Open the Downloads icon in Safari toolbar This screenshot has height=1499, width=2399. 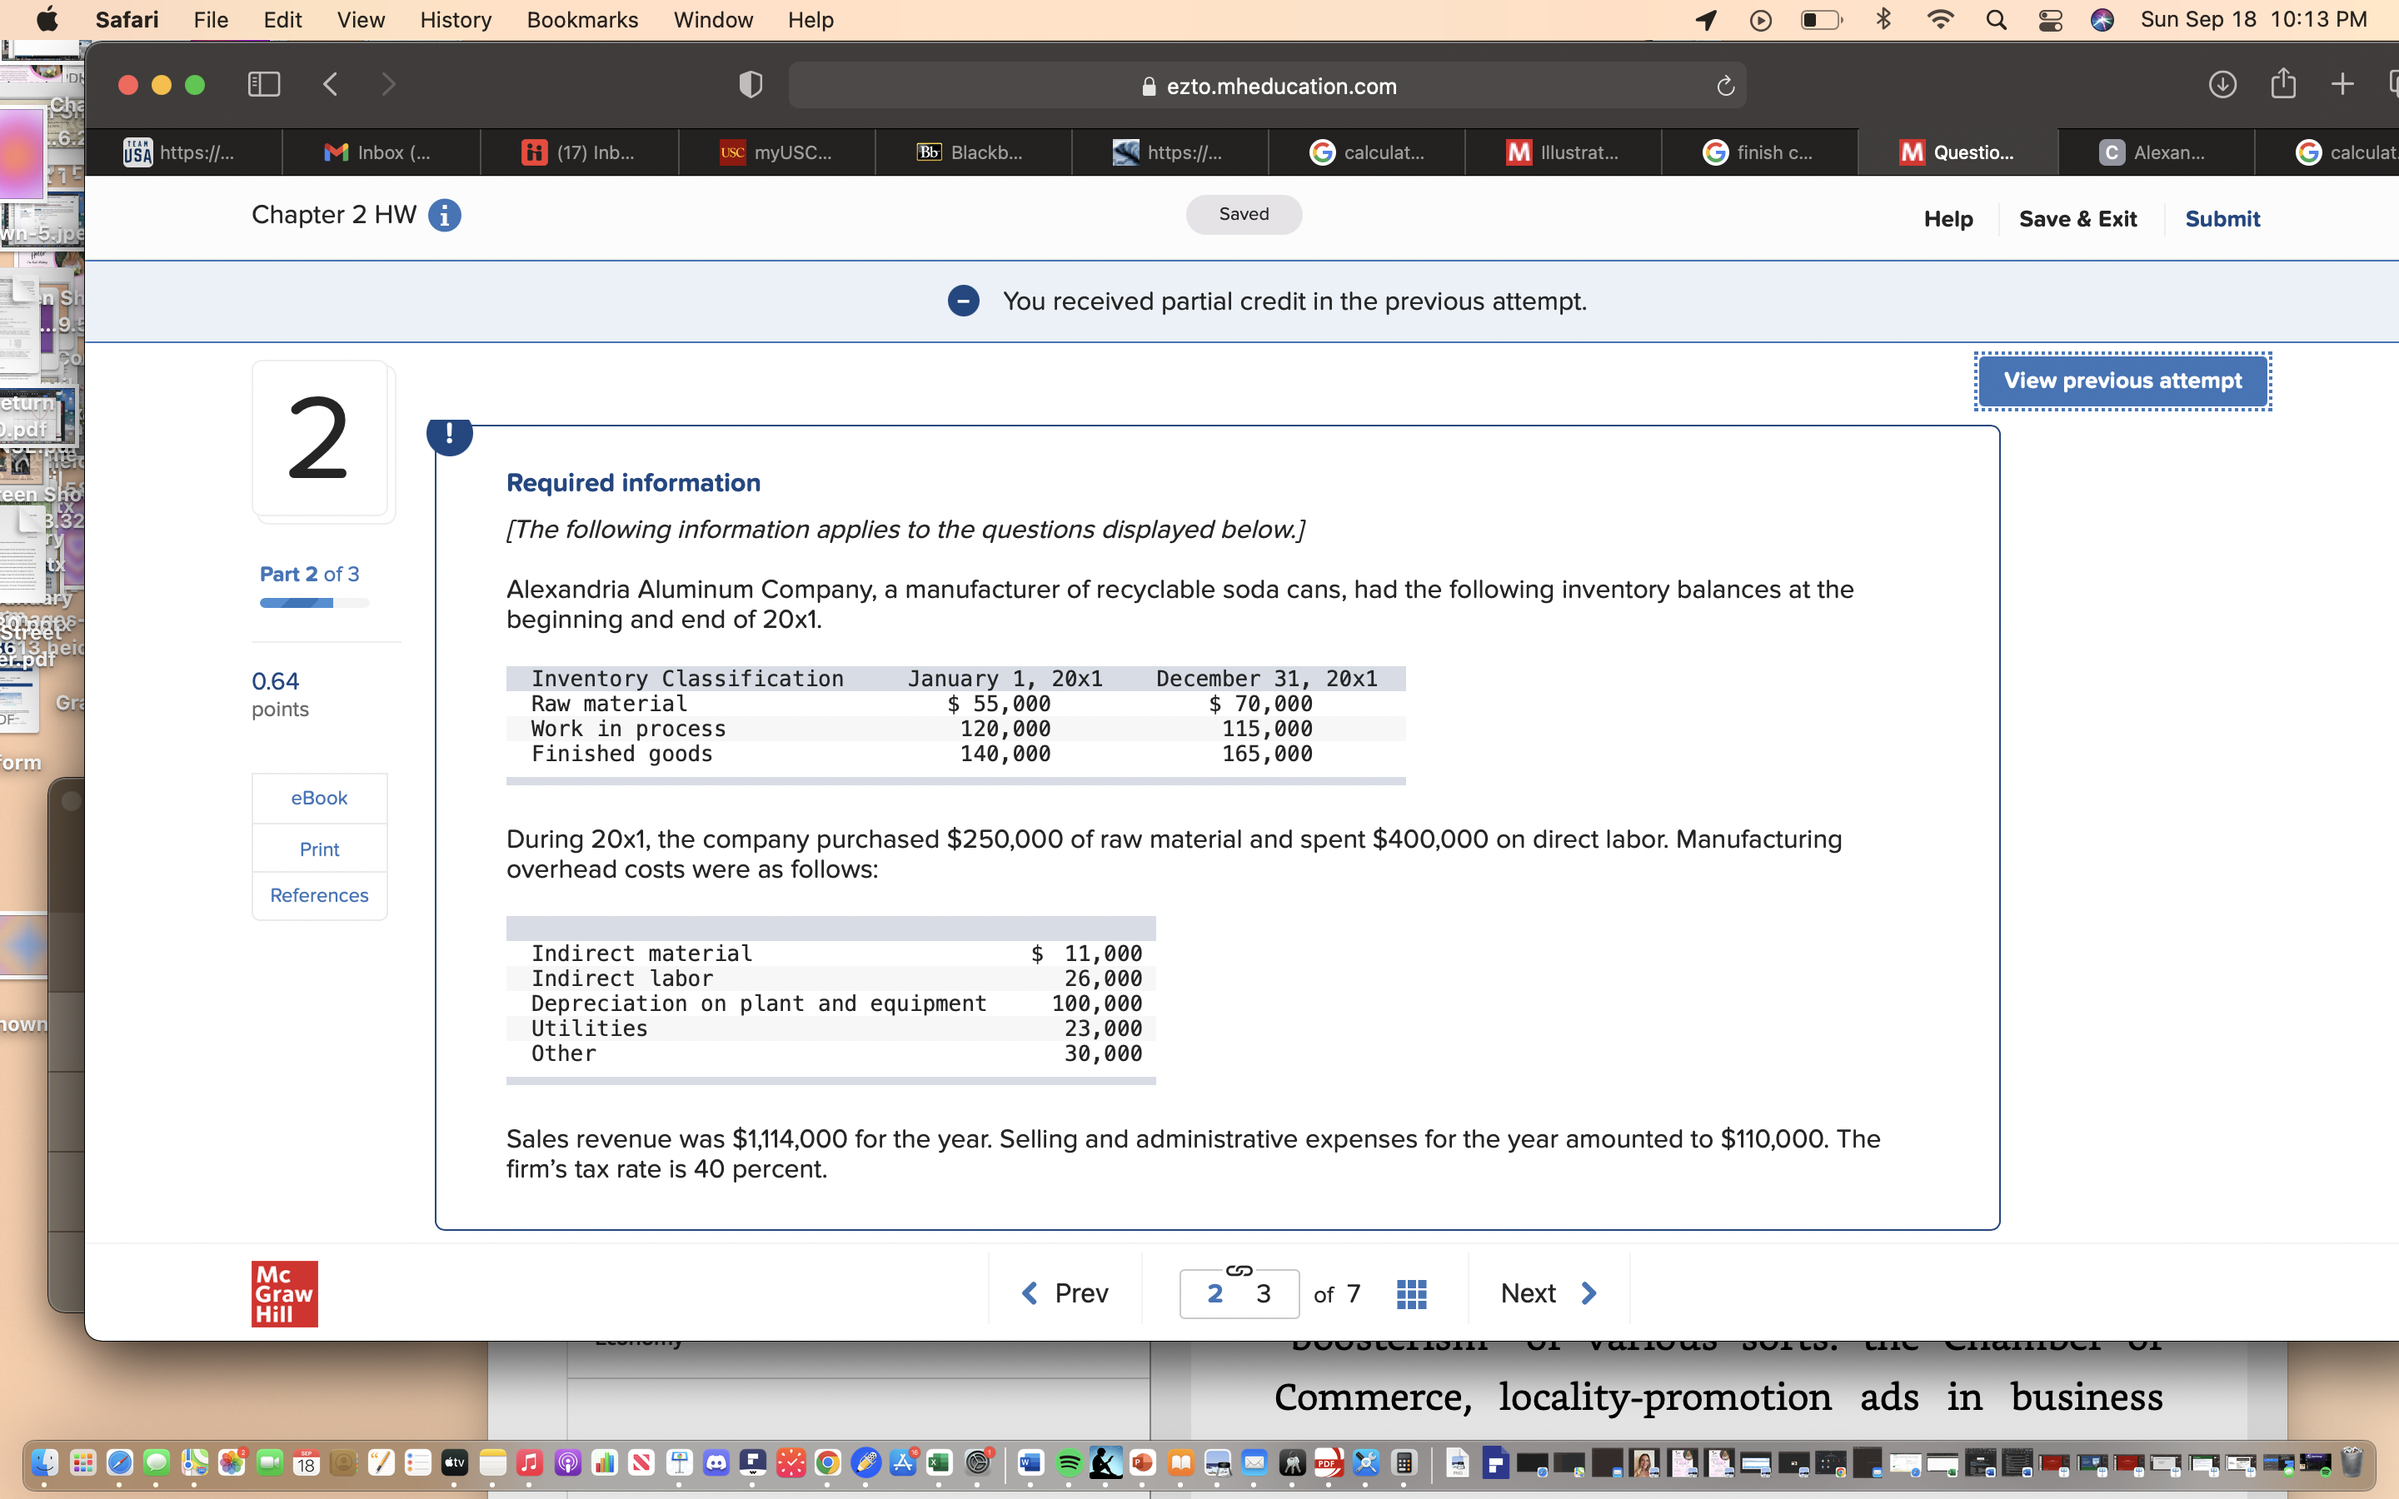(x=2222, y=84)
